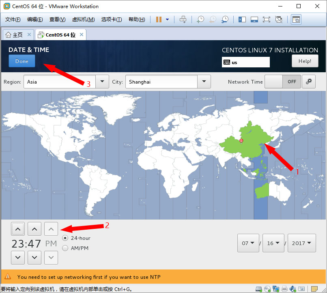This screenshot has width=327, height=293.
Task: Open the Region dropdown
Action: click(x=102, y=82)
